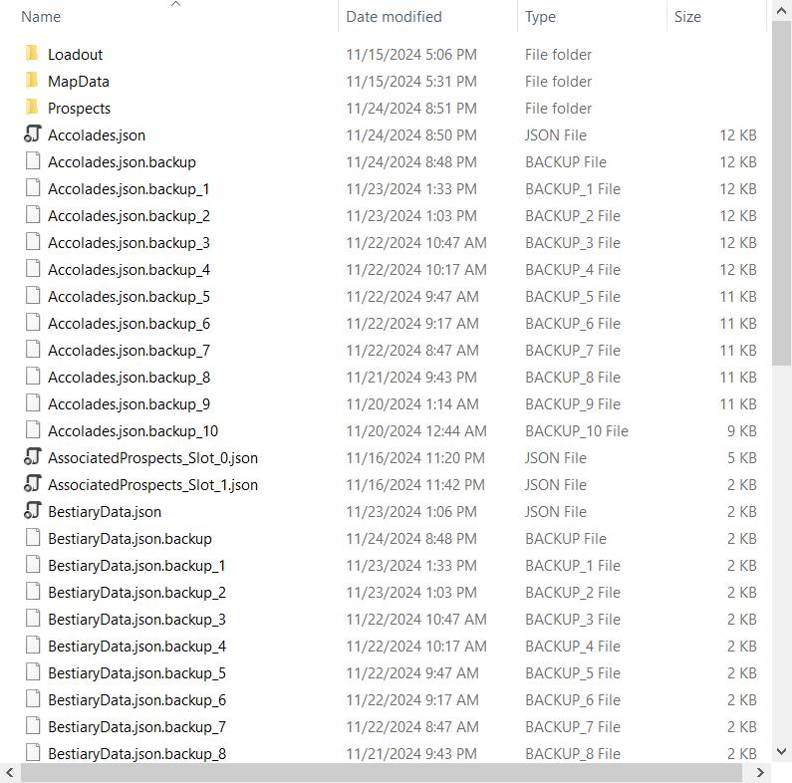Click the Accolades.json.backup_2 file icon

click(x=33, y=215)
